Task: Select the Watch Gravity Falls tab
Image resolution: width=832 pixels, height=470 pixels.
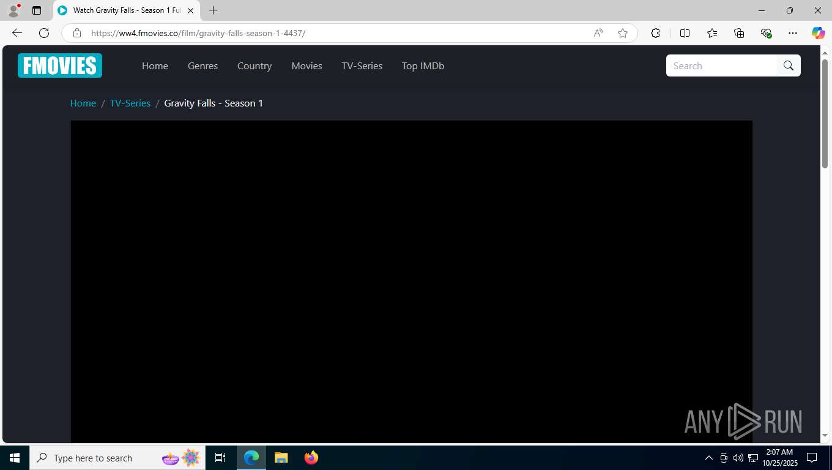Action: pyautogui.click(x=126, y=10)
